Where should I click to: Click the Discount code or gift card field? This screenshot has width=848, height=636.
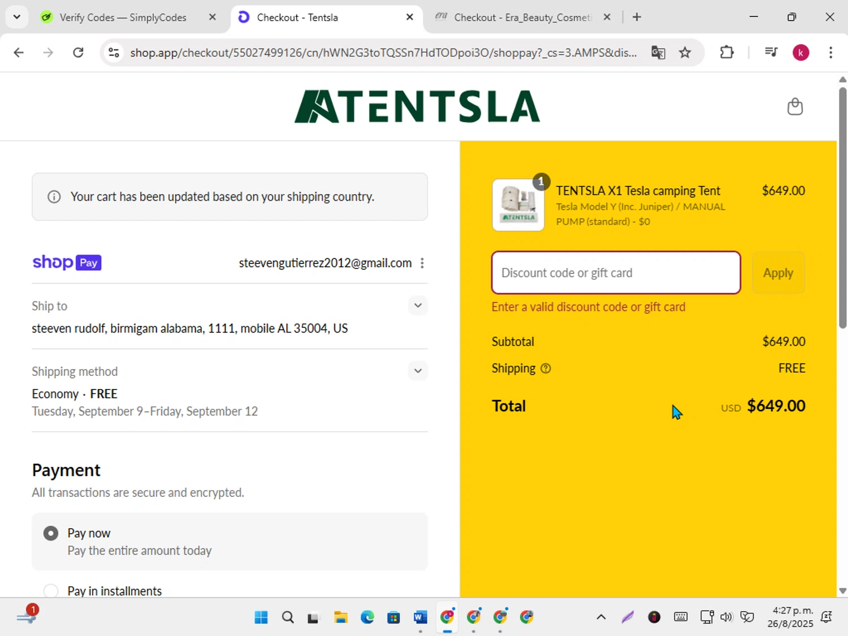(x=616, y=273)
